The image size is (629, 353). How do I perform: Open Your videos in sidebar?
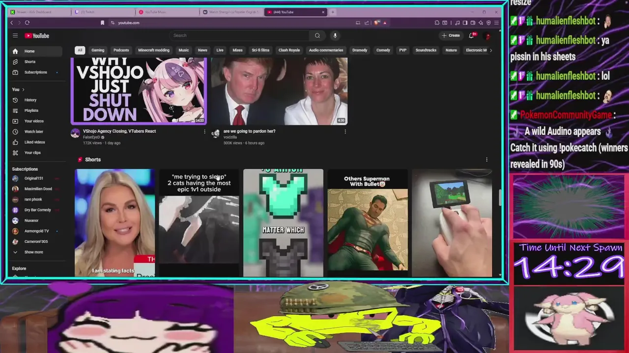(x=37, y=121)
